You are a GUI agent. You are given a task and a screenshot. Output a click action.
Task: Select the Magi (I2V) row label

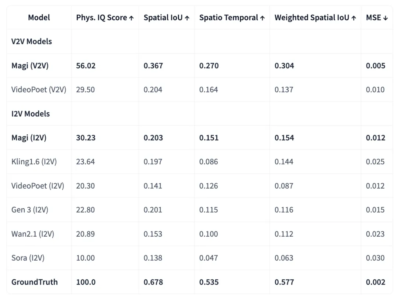tap(29, 138)
